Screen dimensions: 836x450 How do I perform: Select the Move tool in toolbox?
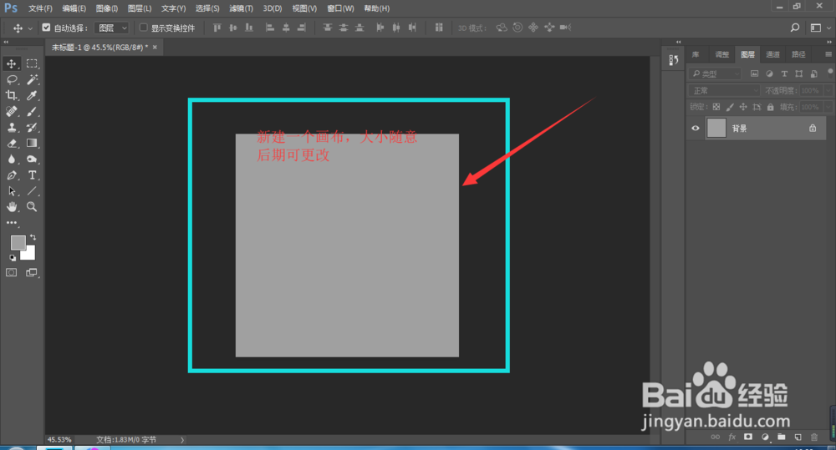[11, 64]
